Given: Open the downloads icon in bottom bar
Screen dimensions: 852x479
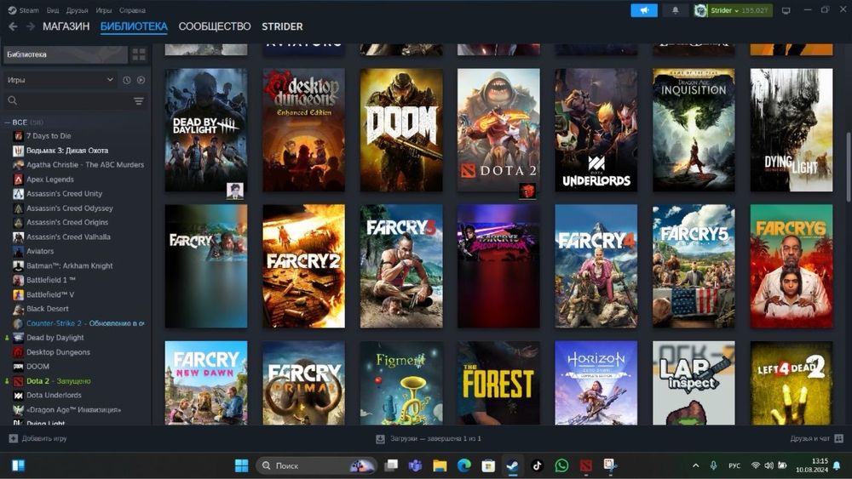Looking at the screenshot, I should [380, 439].
